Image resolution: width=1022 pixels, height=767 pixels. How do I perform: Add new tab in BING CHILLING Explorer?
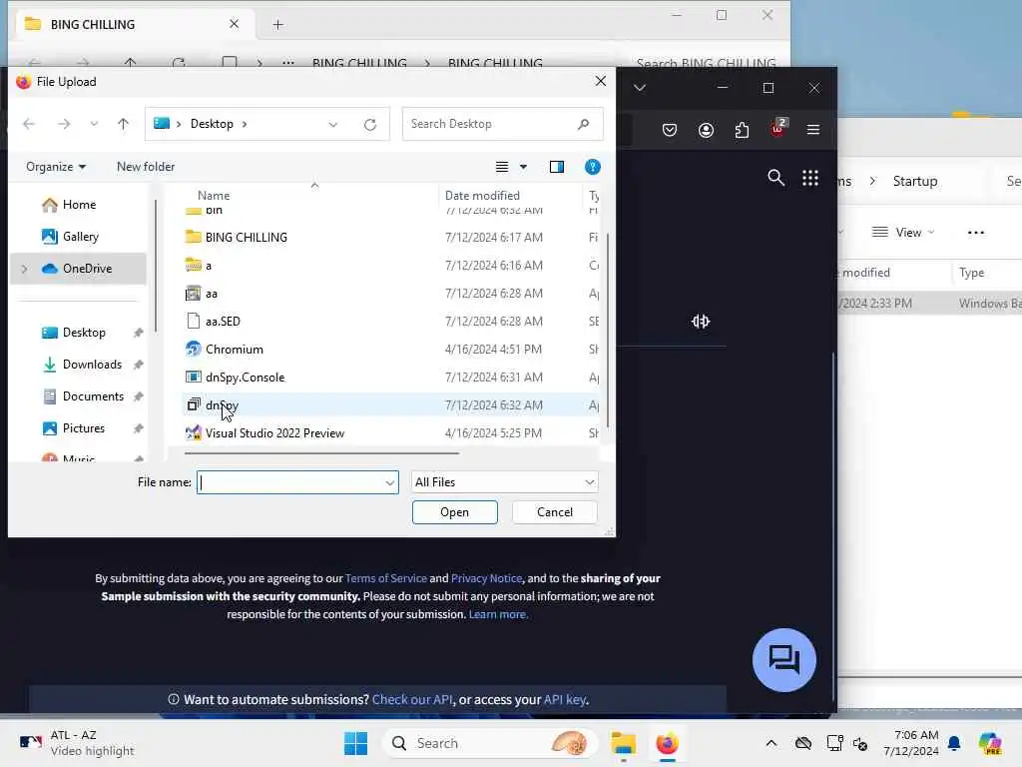point(277,25)
